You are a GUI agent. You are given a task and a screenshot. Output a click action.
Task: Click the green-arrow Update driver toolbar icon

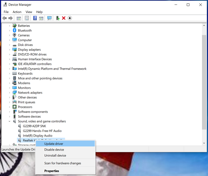pos(58,18)
